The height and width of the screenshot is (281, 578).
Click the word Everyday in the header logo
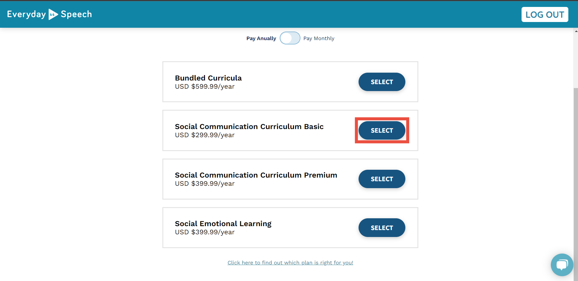(x=27, y=14)
